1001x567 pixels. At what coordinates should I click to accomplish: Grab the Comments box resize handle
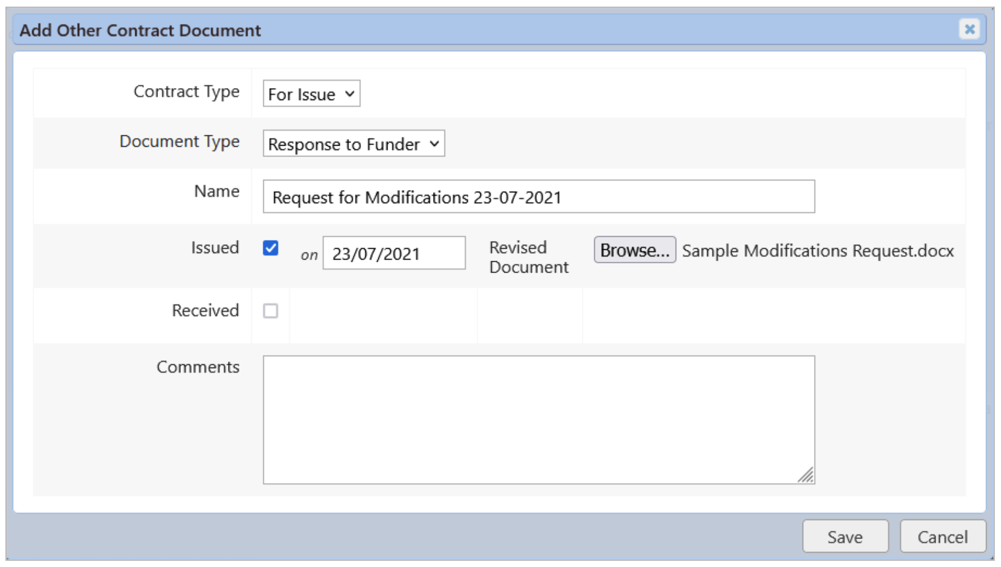click(806, 475)
